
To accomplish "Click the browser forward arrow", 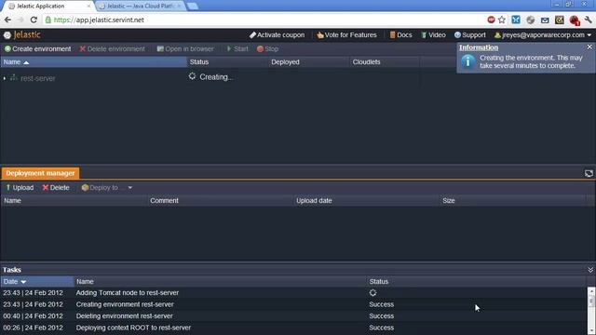I will pyautogui.click(x=20, y=20).
